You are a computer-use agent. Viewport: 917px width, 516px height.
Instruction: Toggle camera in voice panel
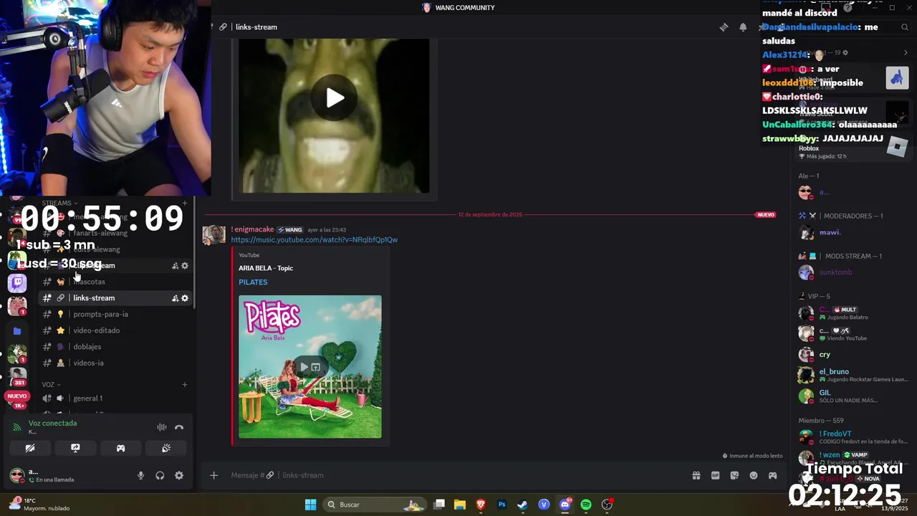pyautogui.click(x=30, y=449)
